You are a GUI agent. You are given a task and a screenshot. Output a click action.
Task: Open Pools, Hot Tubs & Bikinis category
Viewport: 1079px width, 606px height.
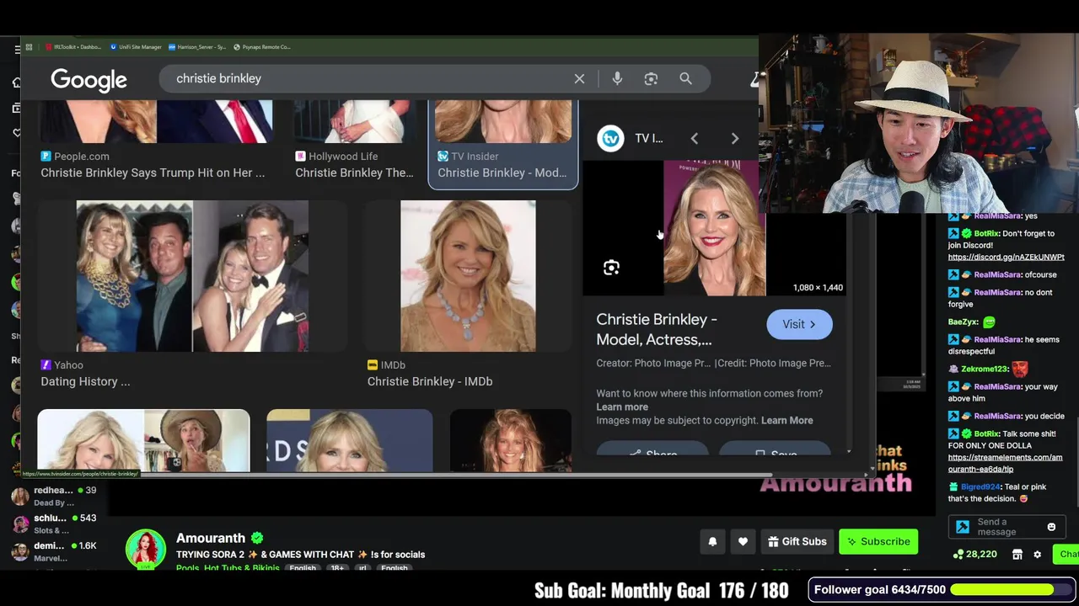[x=228, y=568]
